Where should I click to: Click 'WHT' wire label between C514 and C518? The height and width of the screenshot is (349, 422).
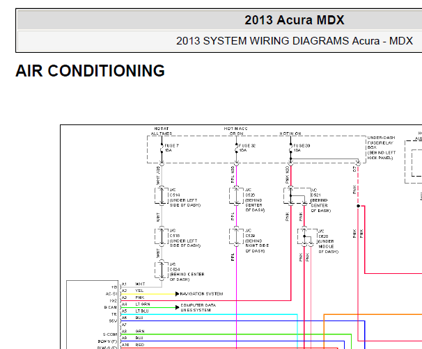coord(158,217)
